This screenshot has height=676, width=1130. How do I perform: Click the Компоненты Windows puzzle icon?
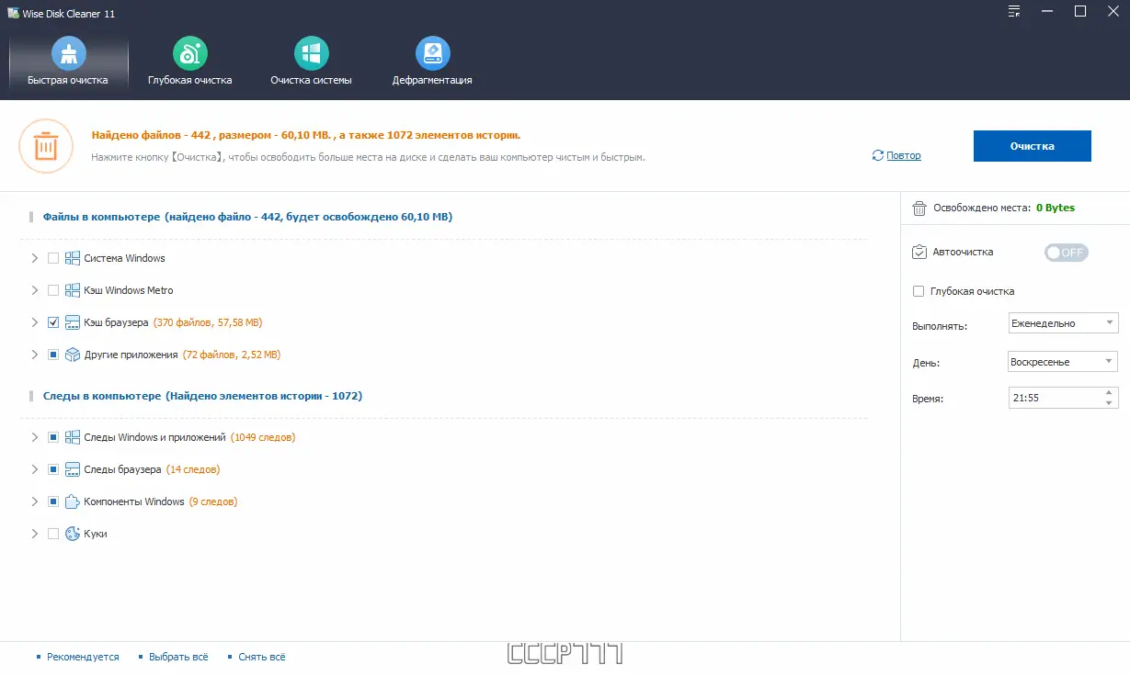73,501
